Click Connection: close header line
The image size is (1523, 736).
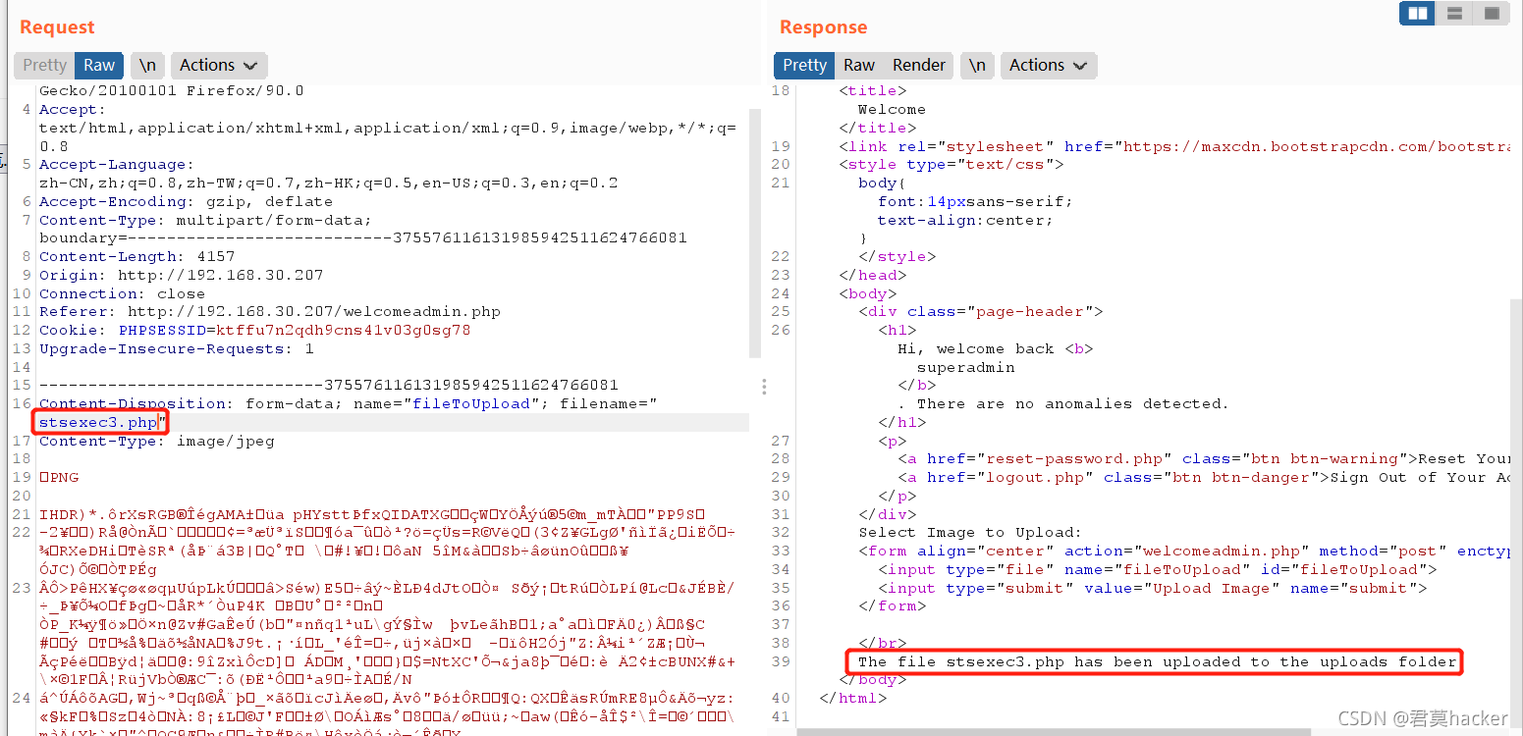click(122, 293)
